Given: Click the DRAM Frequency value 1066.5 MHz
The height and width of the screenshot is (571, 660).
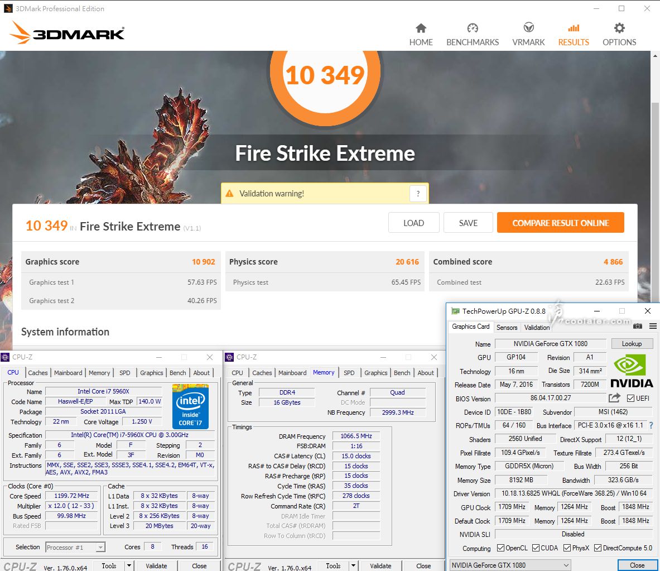Looking at the screenshot, I should pos(356,436).
